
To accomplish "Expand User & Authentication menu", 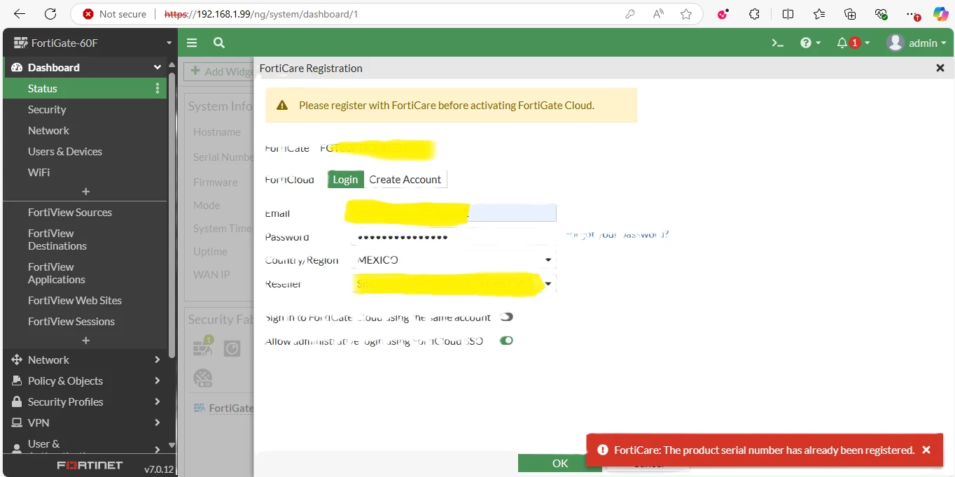I will [x=85, y=446].
